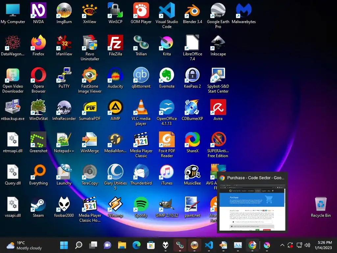This screenshot has height=253, width=337.
Task: Open the volume control in tray
Action: [x=307, y=245]
